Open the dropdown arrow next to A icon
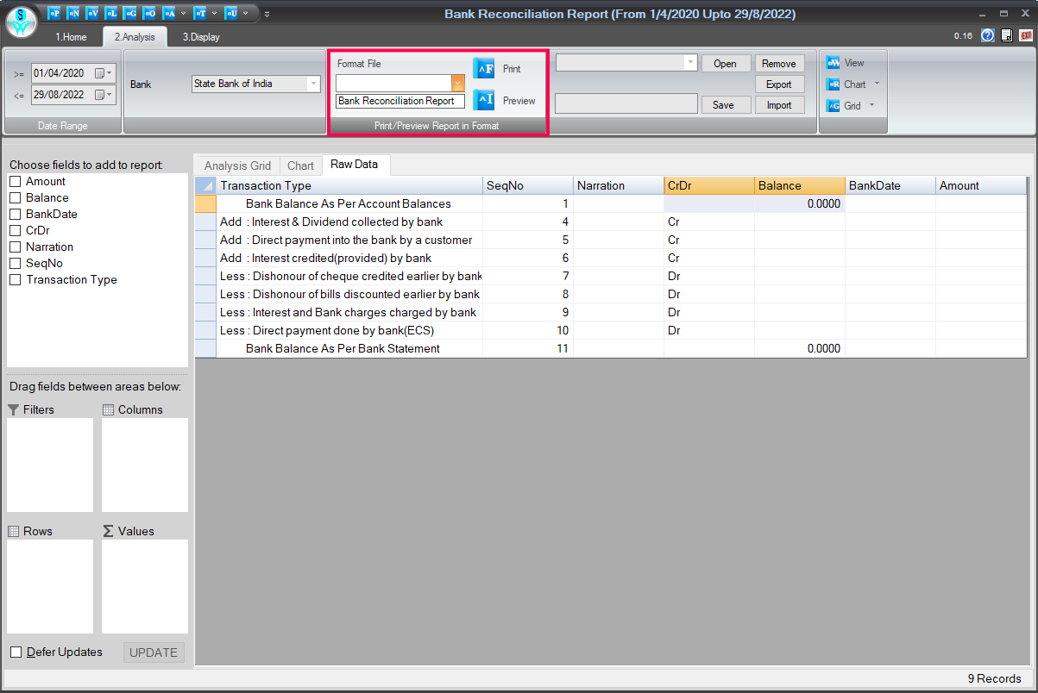1038x693 pixels. pos(183,13)
